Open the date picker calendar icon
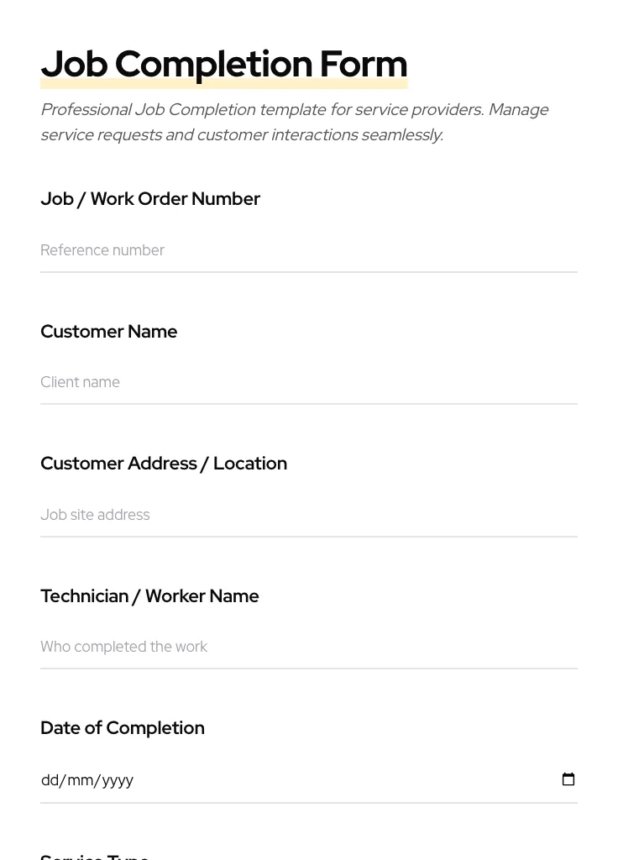This screenshot has height=860, width=618. click(x=568, y=779)
